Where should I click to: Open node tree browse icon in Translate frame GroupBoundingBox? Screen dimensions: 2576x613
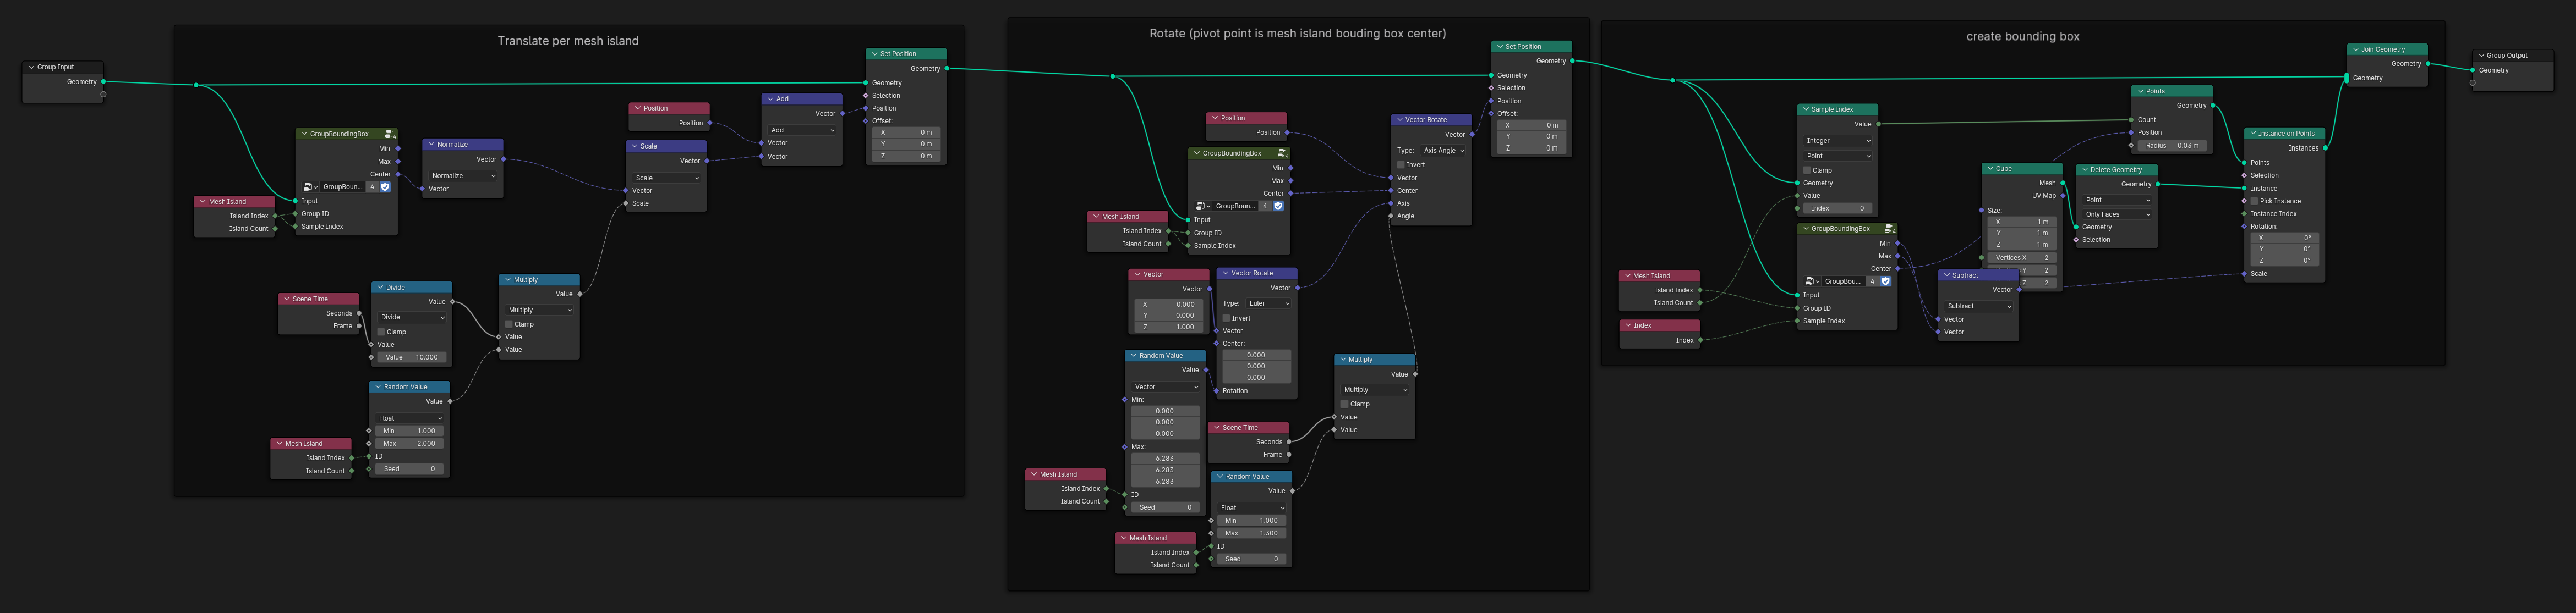309,187
